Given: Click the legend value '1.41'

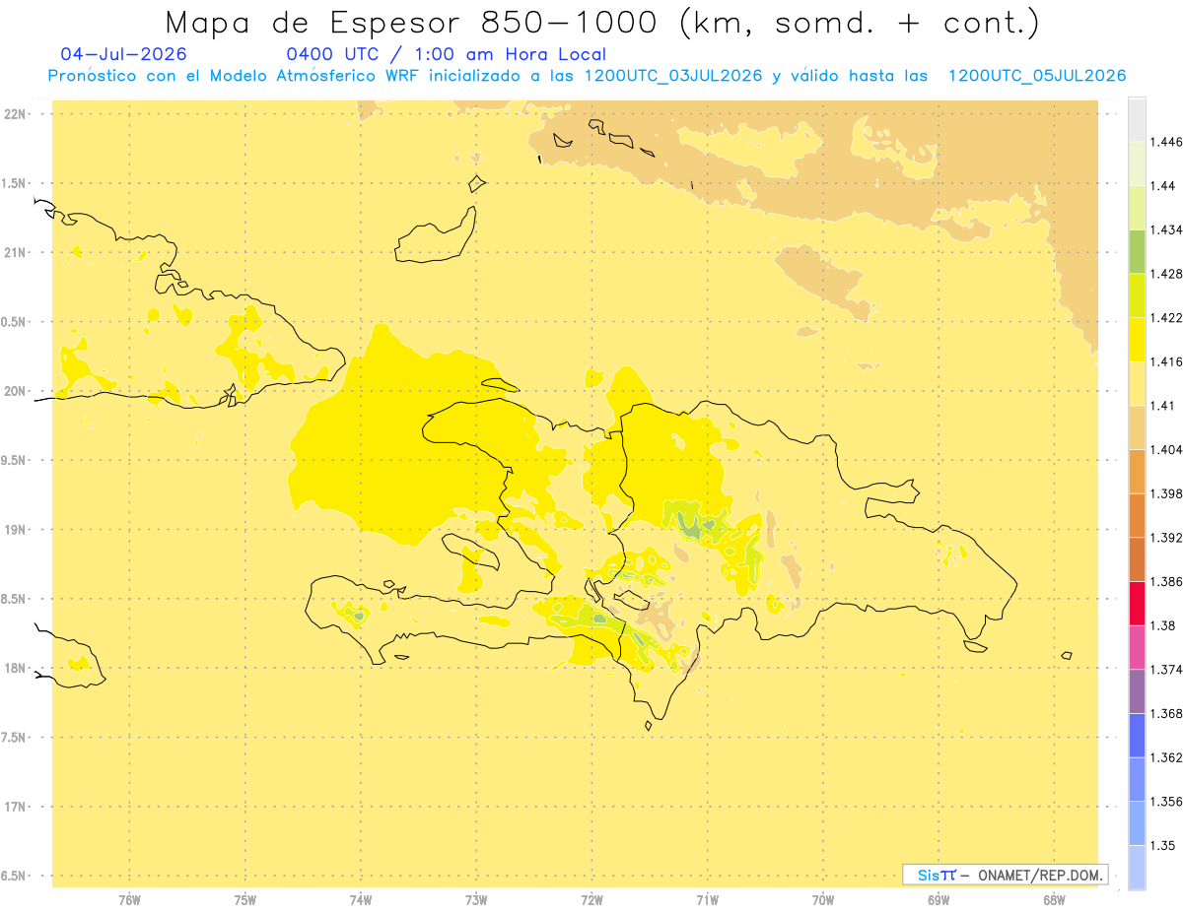Looking at the screenshot, I should 1163,406.
